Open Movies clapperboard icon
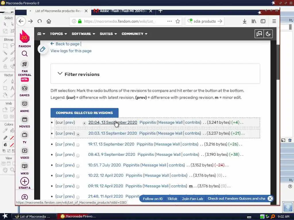Screen dimensions: 294x220 [25, 119]
